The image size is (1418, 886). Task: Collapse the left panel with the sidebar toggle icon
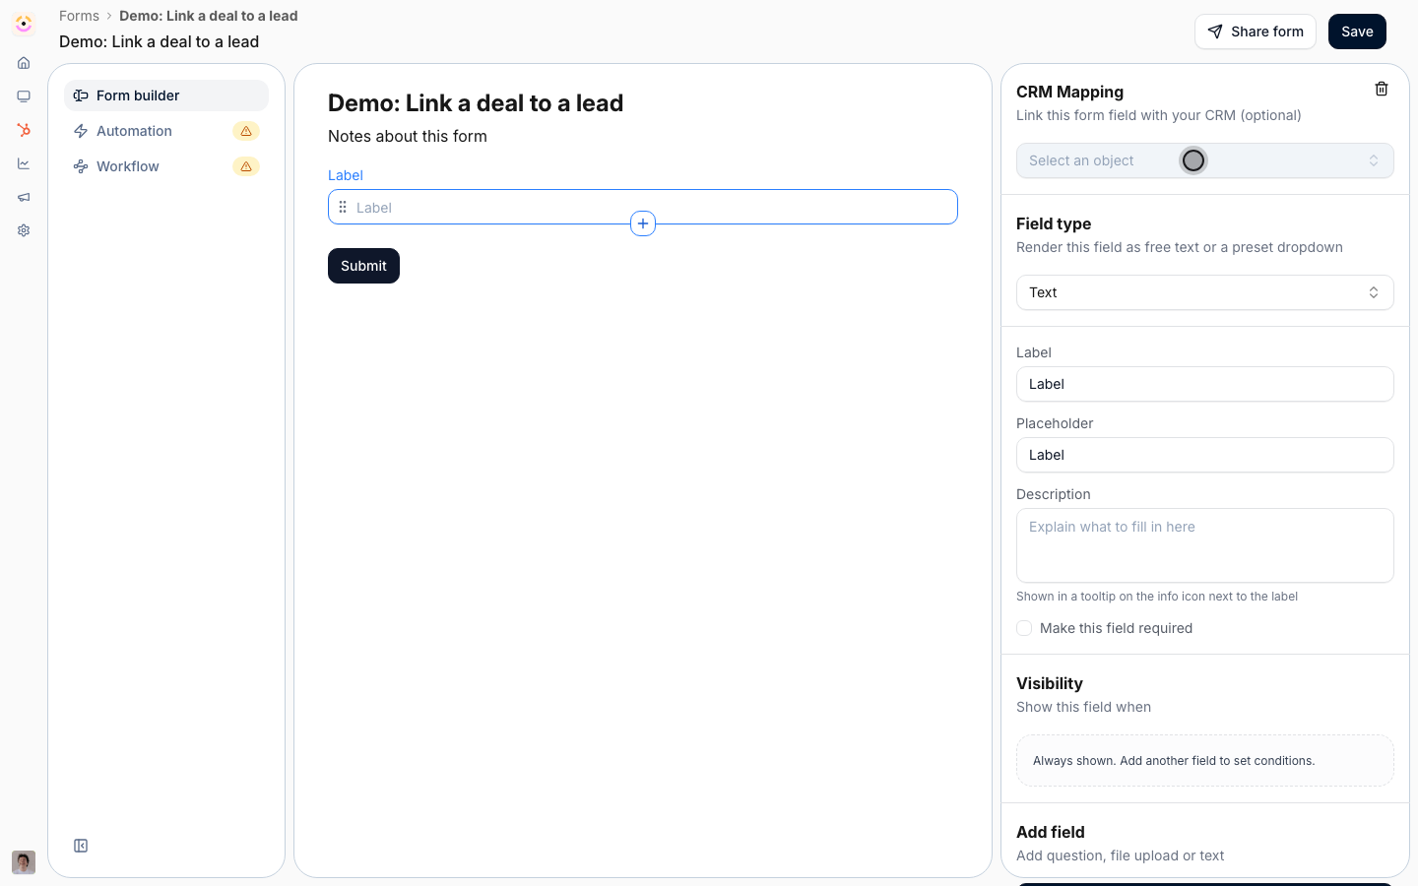click(x=81, y=846)
